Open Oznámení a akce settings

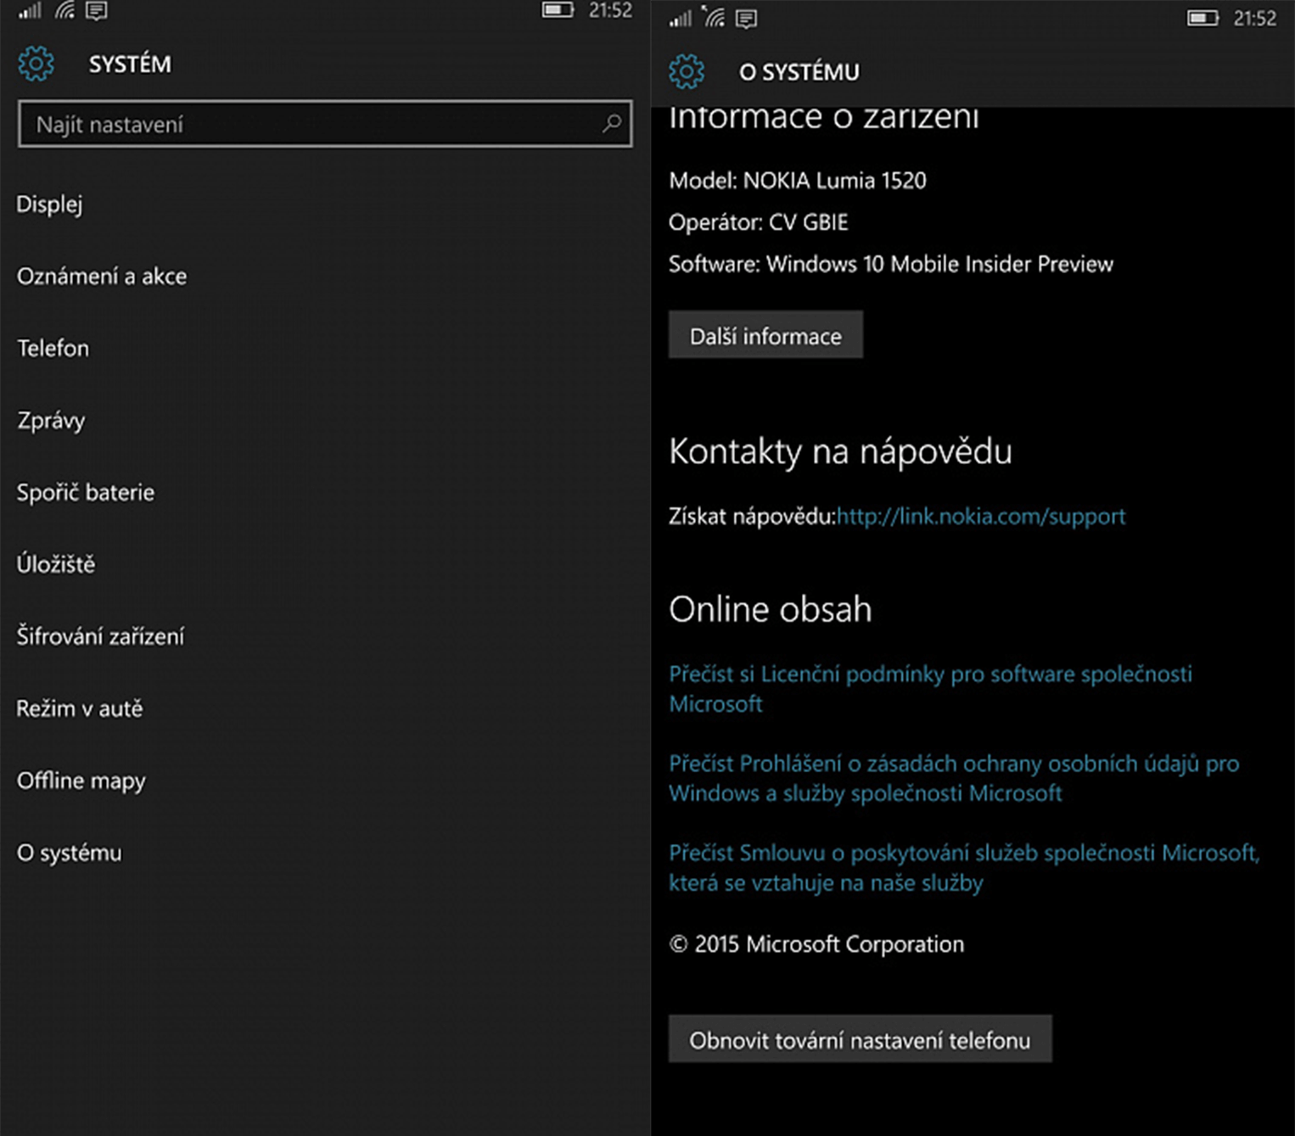click(102, 277)
